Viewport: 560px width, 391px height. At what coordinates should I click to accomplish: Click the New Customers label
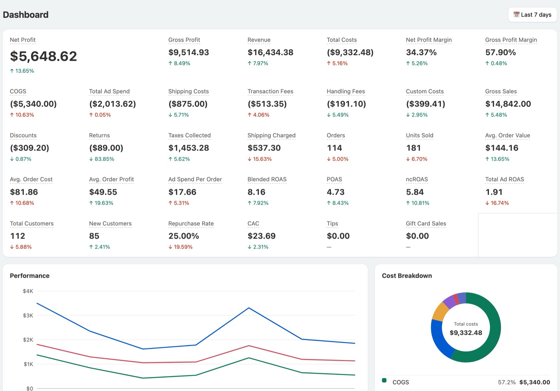point(110,223)
